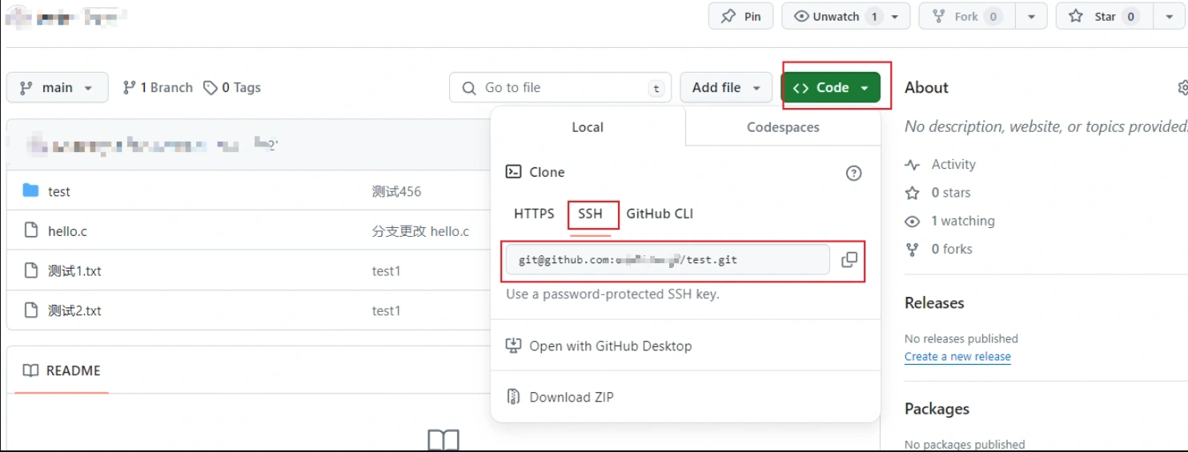Switch to the Codespaces tab

783,127
